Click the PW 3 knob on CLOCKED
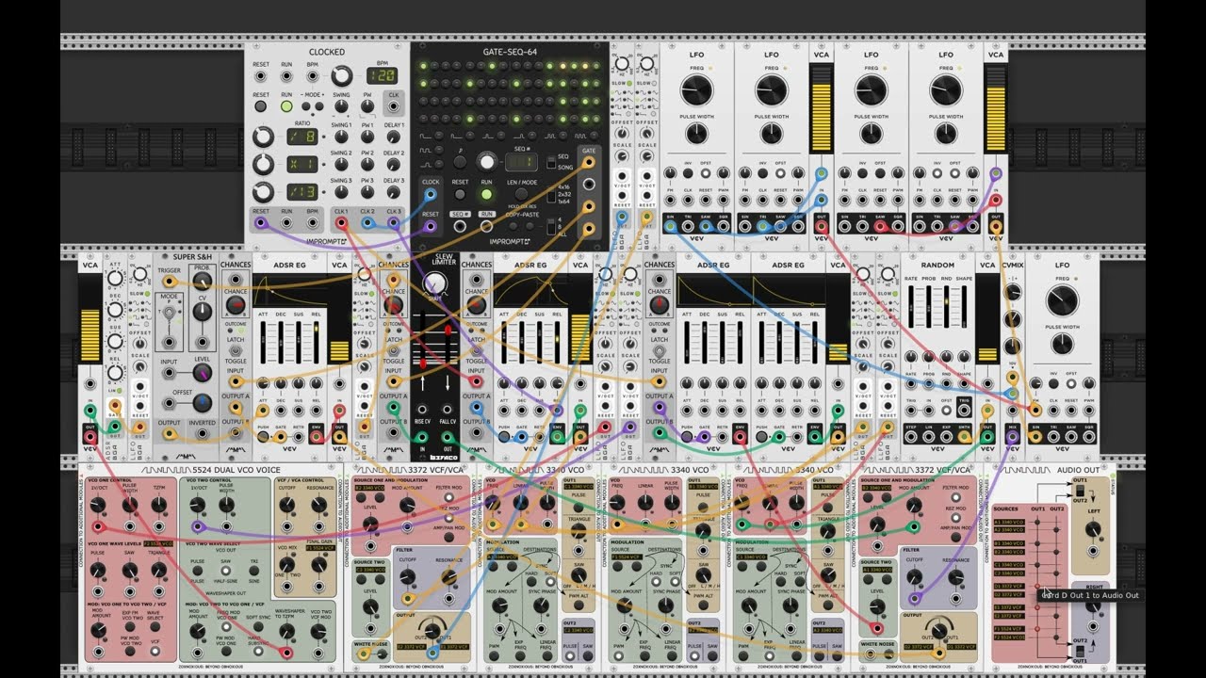The width and height of the screenshot is (1206, 678). [367, 193]
